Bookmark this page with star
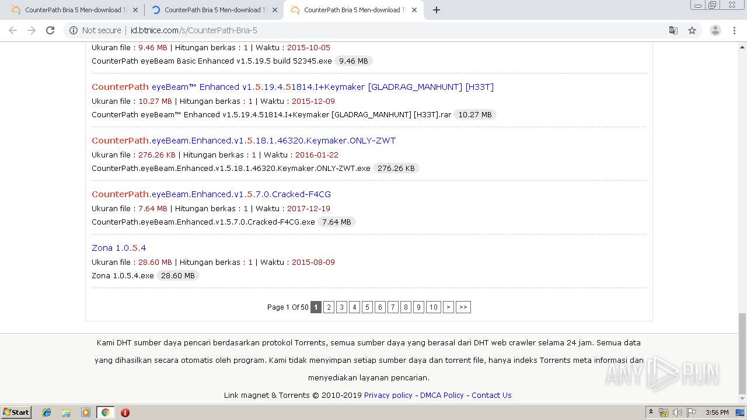Image resolution: width=747 pixels, height=420 pixels. point(692,30)
